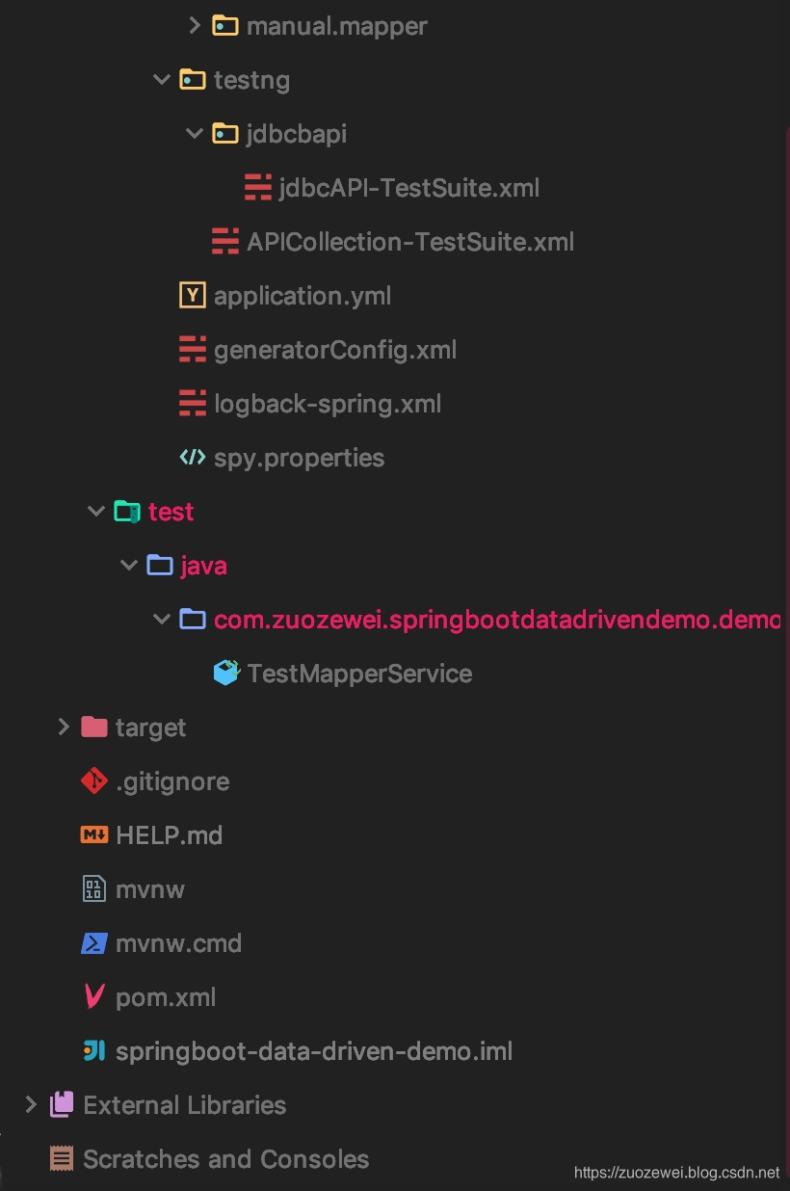Select springboot-data-driven-demo.iml file name
The width and height of the screenshot is (790, 1191).
point(314,1051)
